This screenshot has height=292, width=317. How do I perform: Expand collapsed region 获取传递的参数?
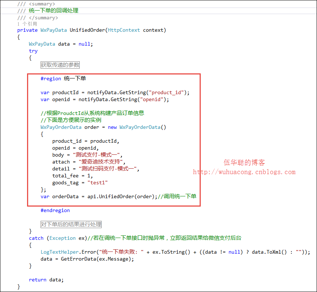(x=60, y=65)
